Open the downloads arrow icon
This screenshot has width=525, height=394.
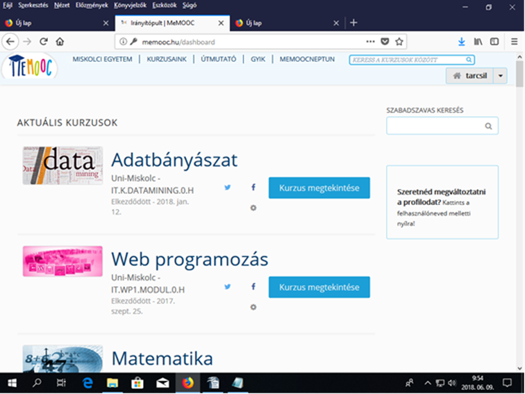[x=462, y=42]
